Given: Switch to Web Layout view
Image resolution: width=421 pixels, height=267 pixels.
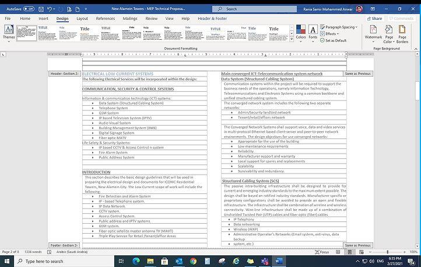Looking at the screenshot, I should 362,252.
